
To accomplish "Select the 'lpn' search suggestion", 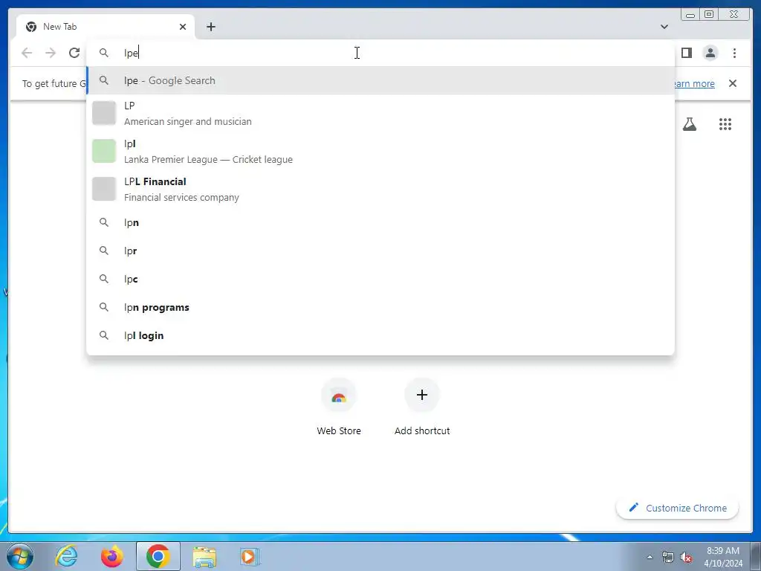I will 380,222.
